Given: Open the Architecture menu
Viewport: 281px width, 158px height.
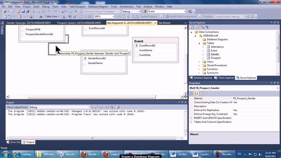Looking at the screenshot, I should [x=126, y=7].
